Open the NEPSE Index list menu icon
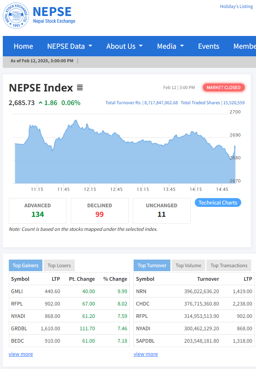The width and height of the screenshot is (256, 369). tap(80, 87)
